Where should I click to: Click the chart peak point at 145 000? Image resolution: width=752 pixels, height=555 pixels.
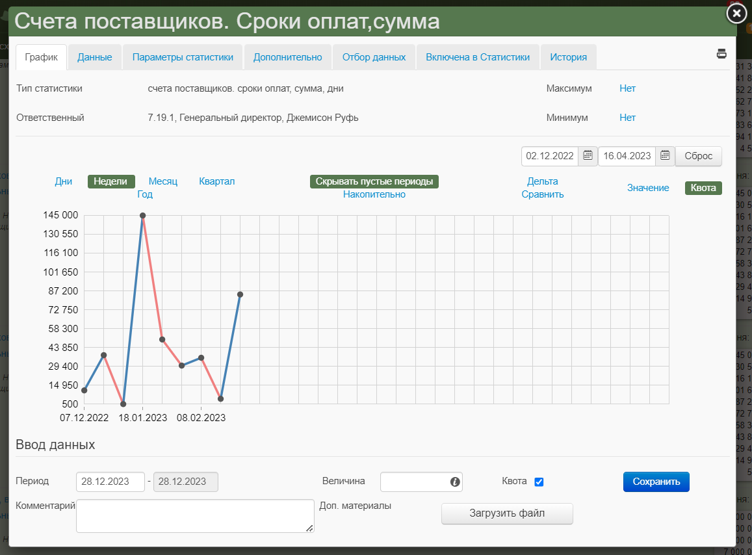click(143, 215)
